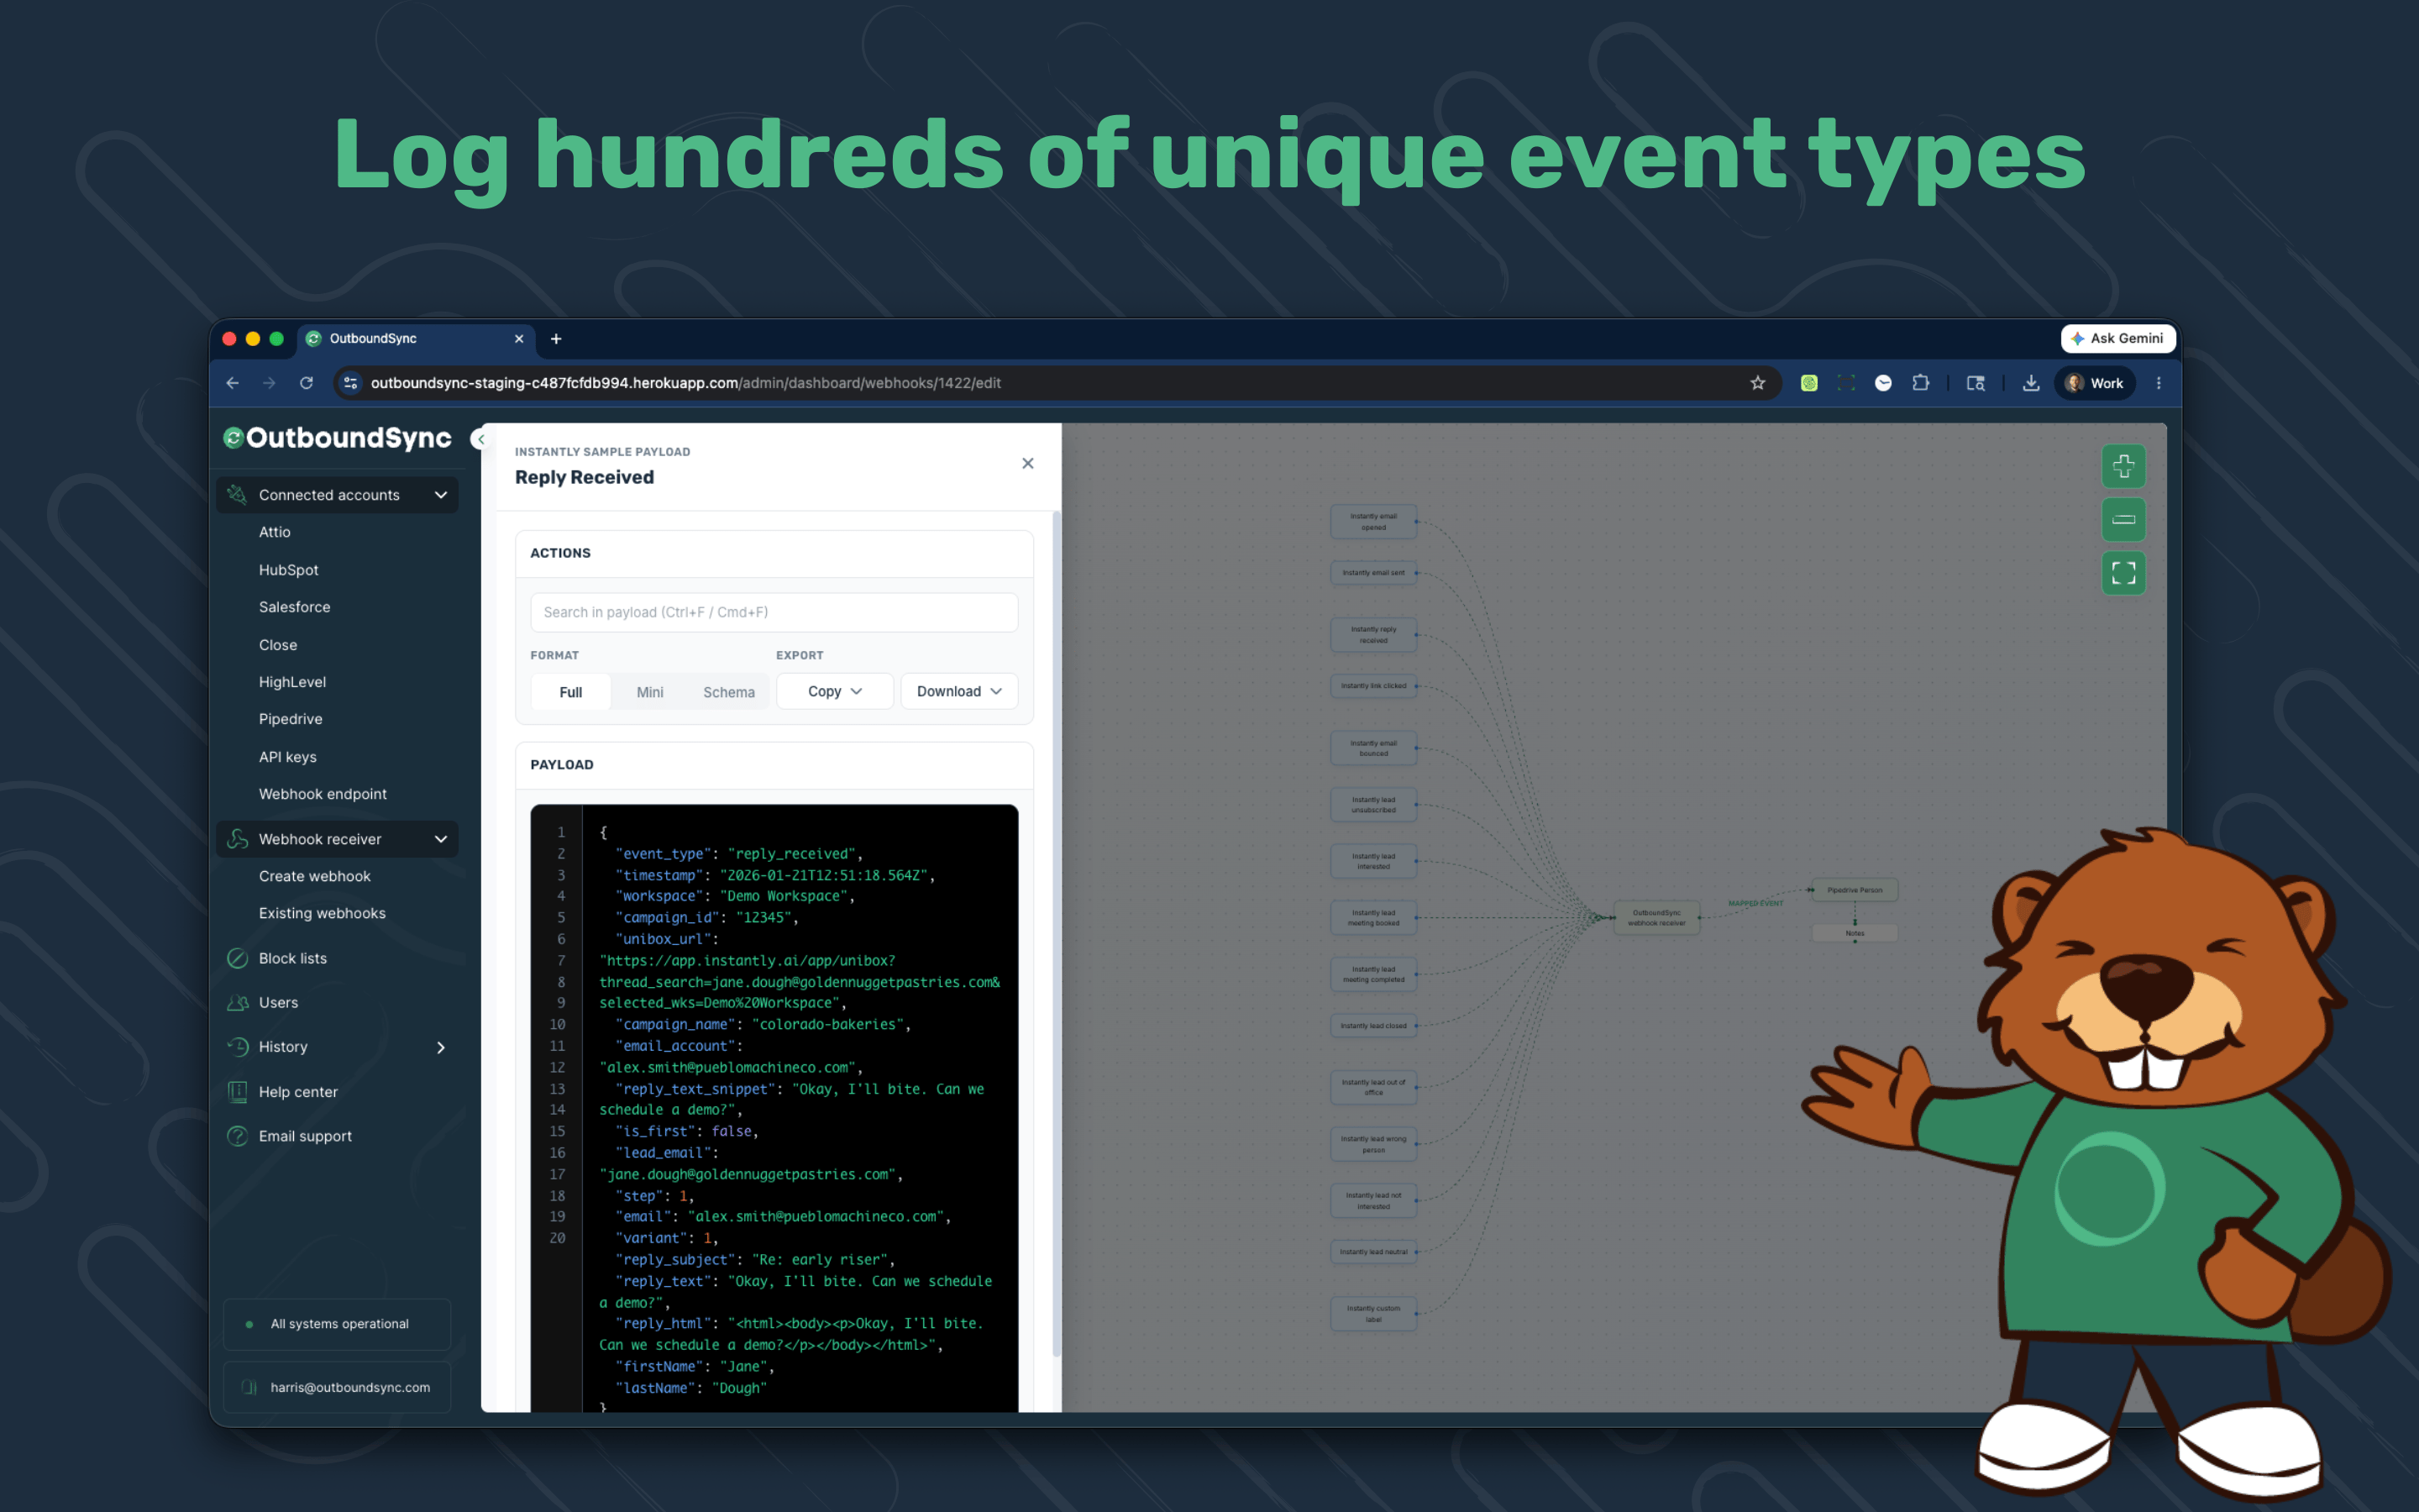The image size is (2419, 1512).
Task: Open Attio connected account
Action: 275,532
